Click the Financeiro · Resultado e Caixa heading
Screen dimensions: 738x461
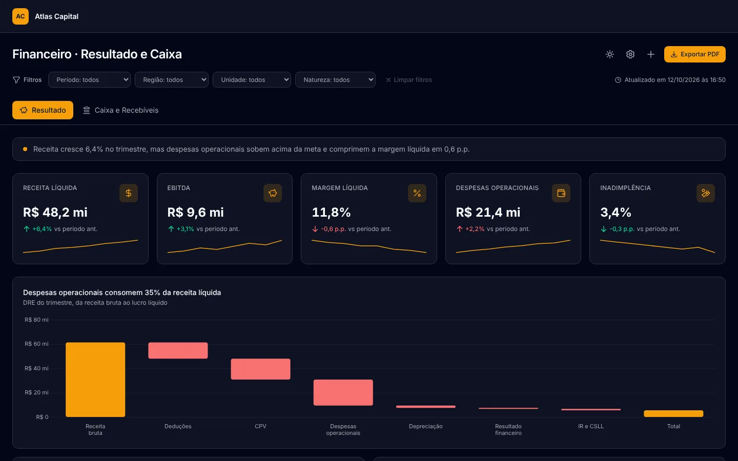click(x=97, y=54)
